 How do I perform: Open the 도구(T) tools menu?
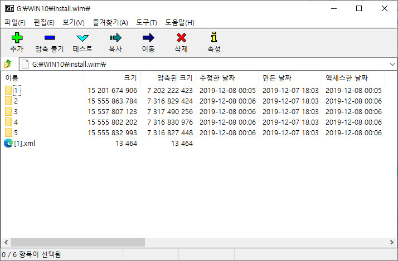(147, 23)
